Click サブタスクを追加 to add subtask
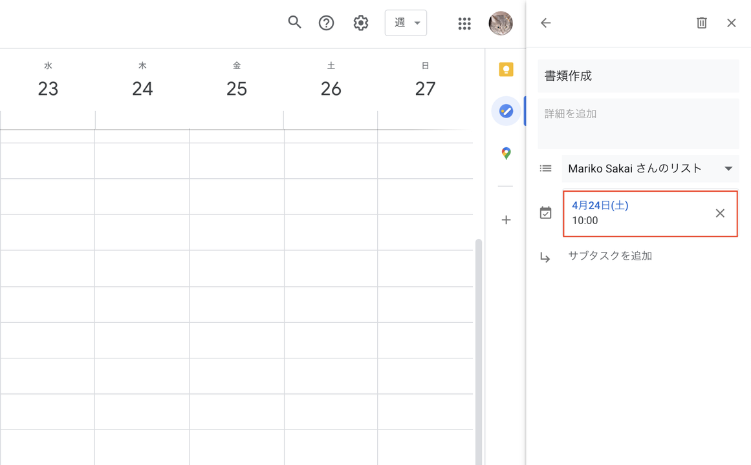Image resolution: width=751 pixels, height=465 pixels. click(610, 256)
